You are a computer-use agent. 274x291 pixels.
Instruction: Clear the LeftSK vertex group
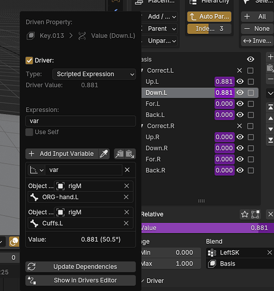point(269,253)
